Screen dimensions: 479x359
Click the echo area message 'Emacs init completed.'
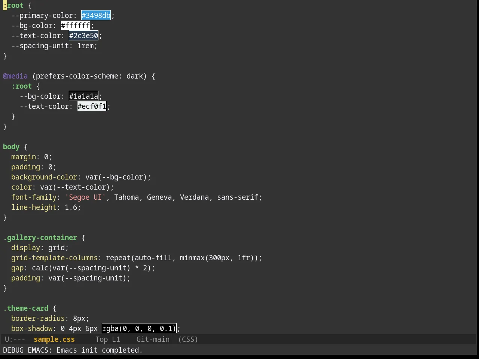coord(100,350)
